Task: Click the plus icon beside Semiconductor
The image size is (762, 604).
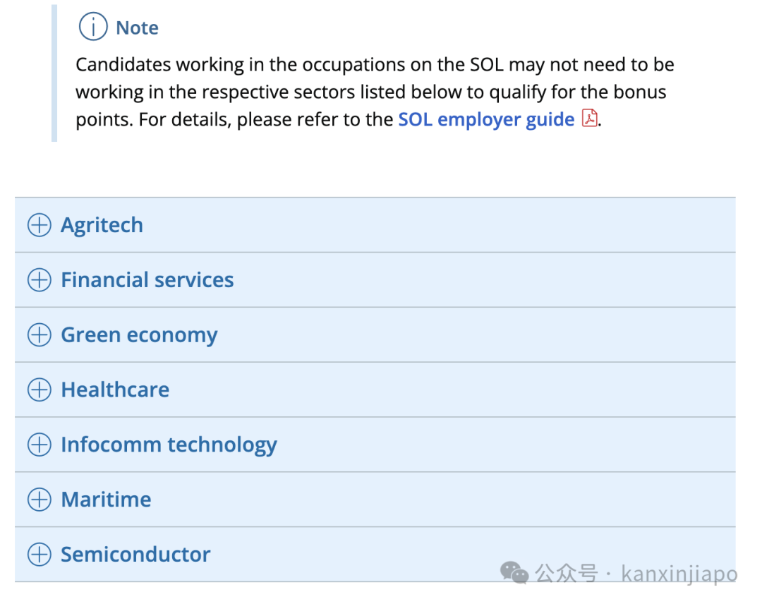Action: click(40, 555)
